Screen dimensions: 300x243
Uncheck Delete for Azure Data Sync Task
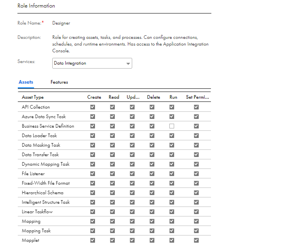click(152, 117)
